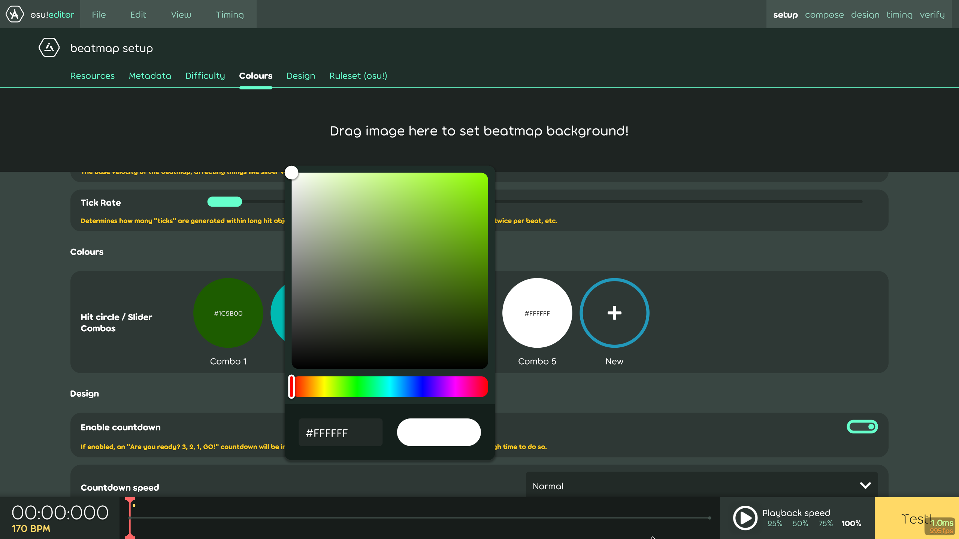Screen dimensions: 959x539
Task: Open the Ruleset (osu!) tab
Action: [x=358, y=76]
